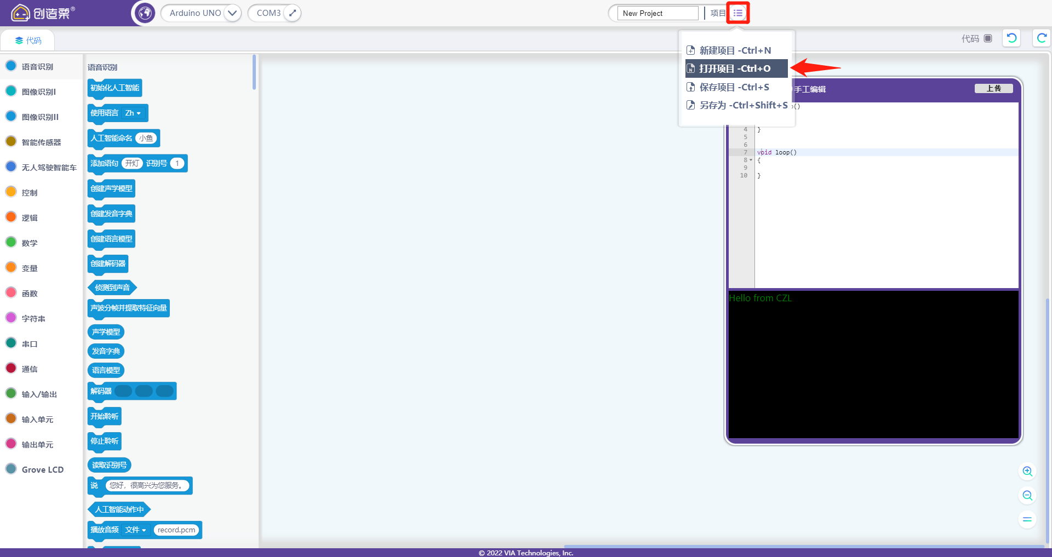Open the Zh language dropdown in block
The height and width of the screenshot is (557, 1052).
coord(133,113)
